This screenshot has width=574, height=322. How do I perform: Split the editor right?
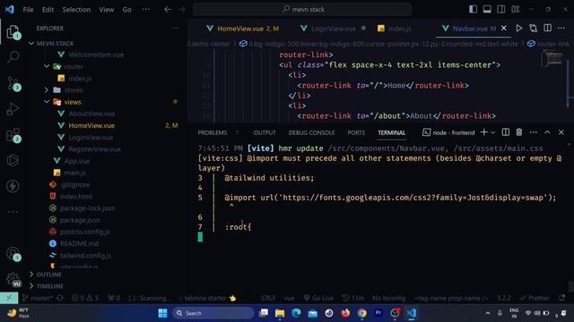[x=547, y=28]
